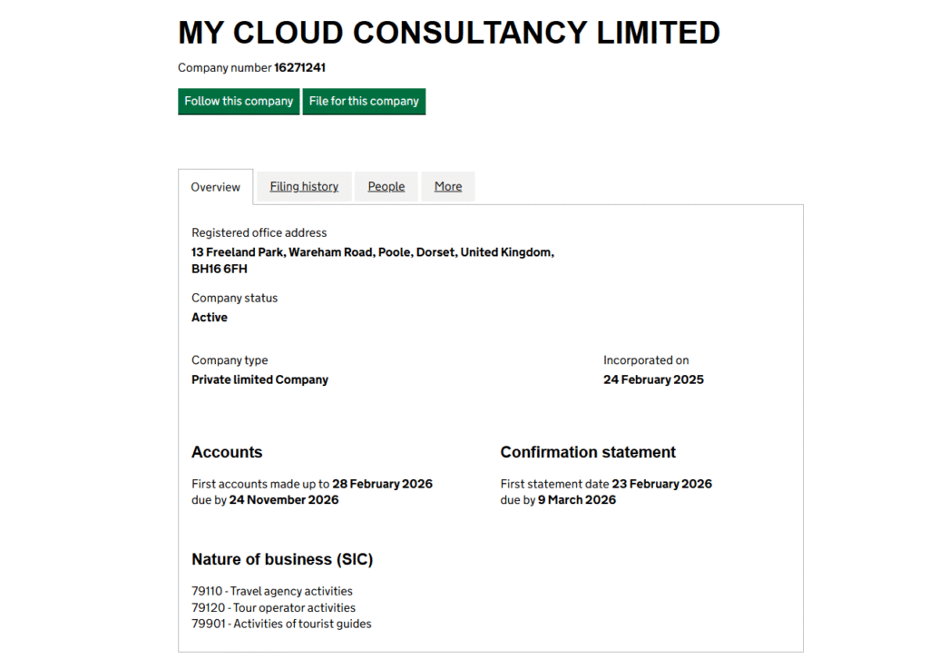Click the Follow this company button
Viewport: 929px width, 669px height.
click(x=239, y=102)
